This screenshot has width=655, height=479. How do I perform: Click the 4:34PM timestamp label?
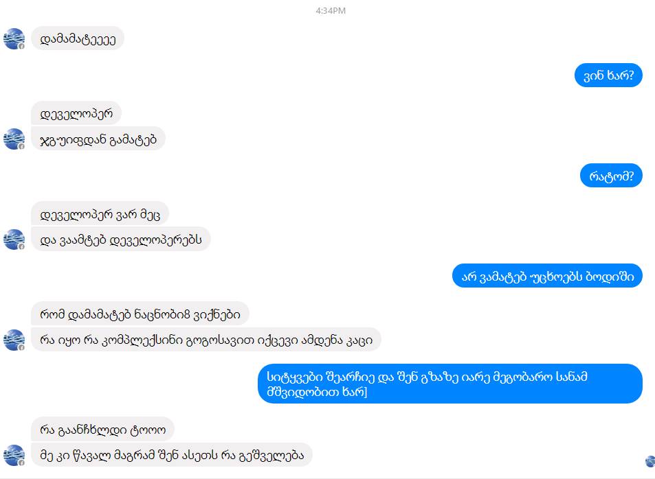[x=331, y=11]
